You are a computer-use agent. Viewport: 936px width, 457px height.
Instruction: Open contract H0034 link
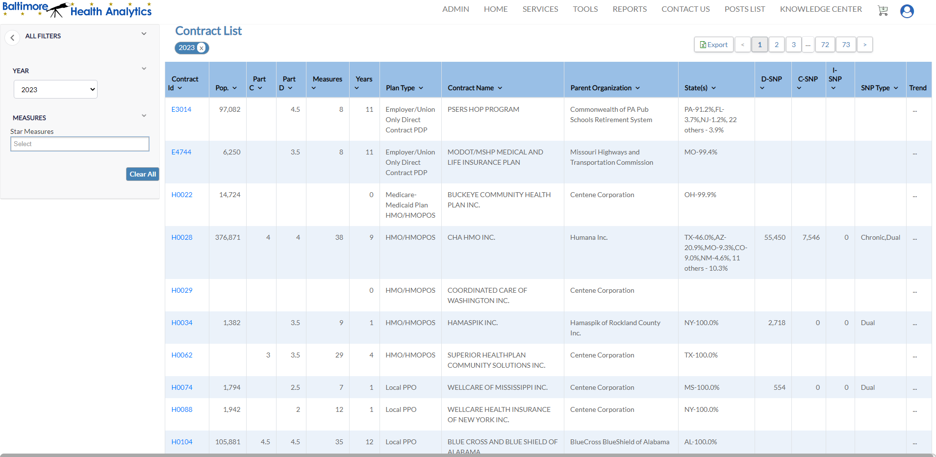point(182,323)
